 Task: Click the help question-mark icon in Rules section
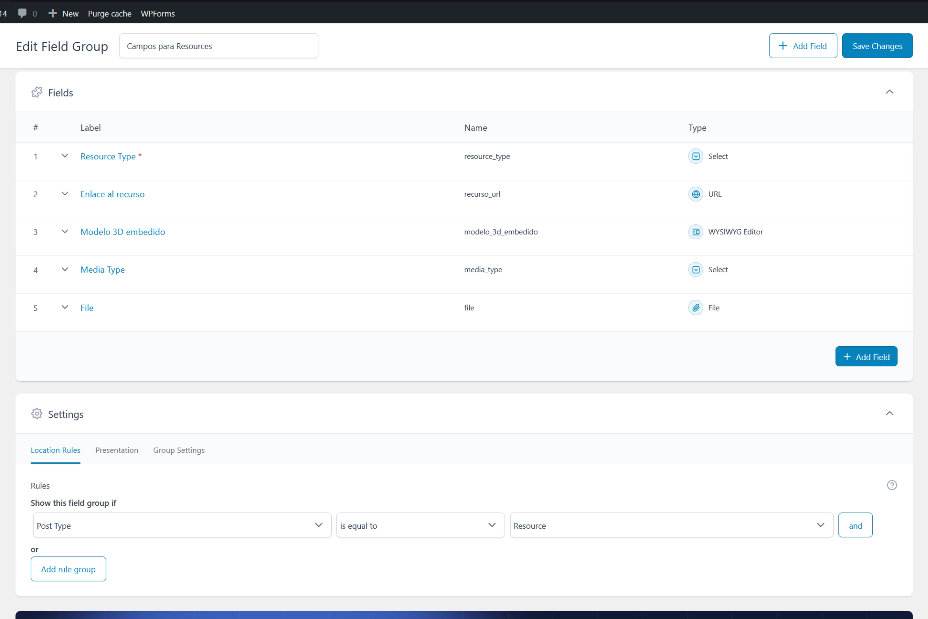[892, 485]
